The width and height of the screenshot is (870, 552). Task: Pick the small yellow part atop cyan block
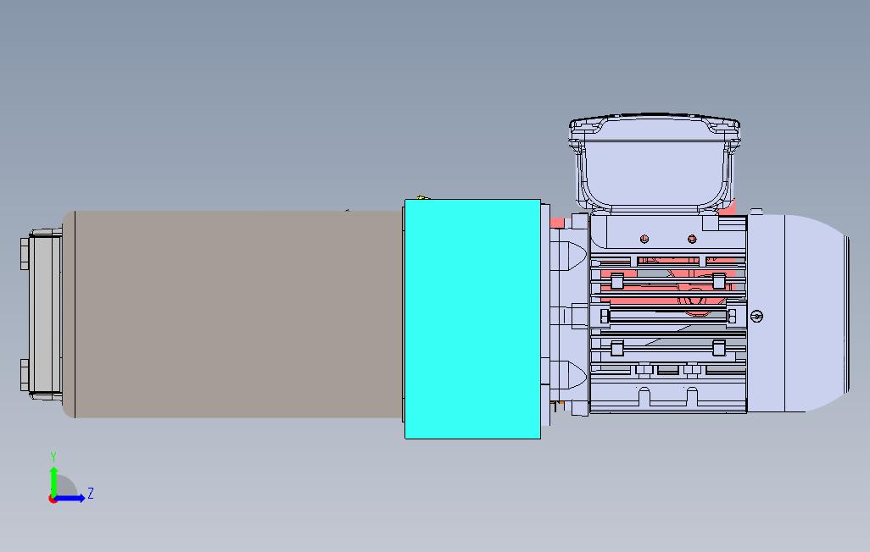pyautogui.click(x=422, y=197)
